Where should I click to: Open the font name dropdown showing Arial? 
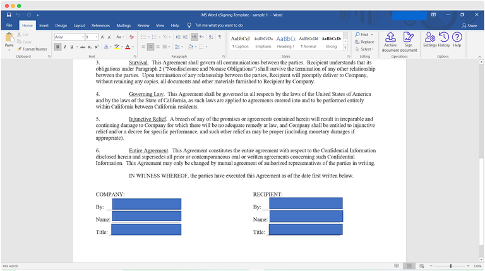coord(68,37)
